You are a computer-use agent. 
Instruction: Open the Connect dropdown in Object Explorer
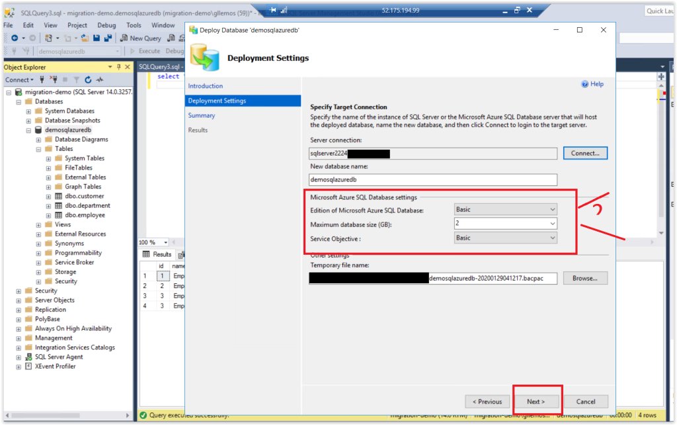tap(19, 79)
